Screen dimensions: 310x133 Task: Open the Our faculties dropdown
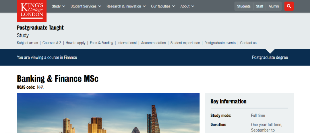163,6
